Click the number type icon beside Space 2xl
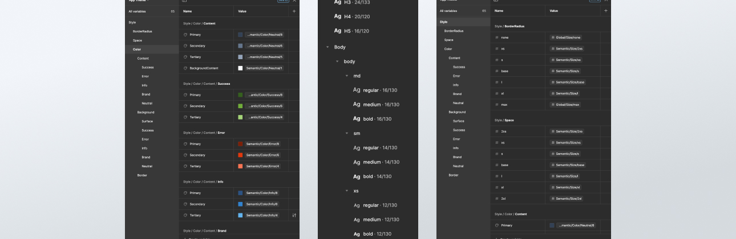Image resolution: width=736 pixels, height=239 pixels. coord(497,199)
